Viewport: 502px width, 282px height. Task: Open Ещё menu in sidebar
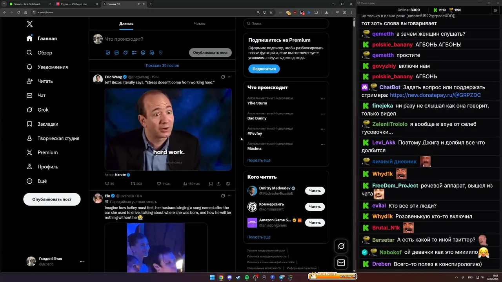[x=37, y=181]
